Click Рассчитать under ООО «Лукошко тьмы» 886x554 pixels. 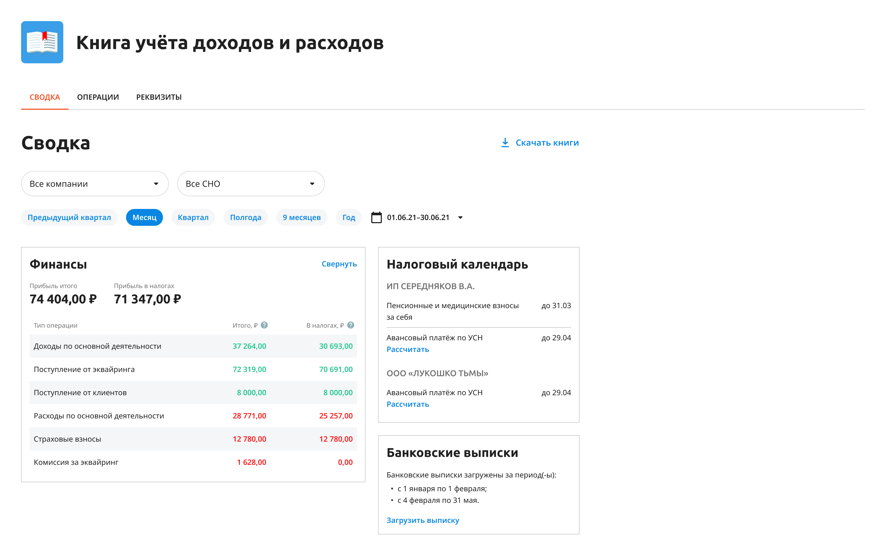coord(407,404)
